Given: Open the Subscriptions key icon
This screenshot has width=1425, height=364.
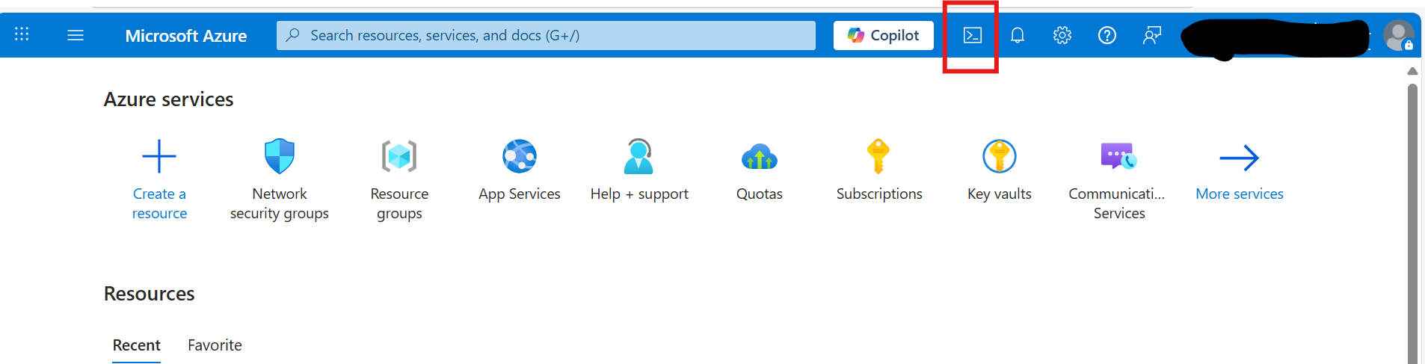Looking at the screenshot, I should (879, 156).
